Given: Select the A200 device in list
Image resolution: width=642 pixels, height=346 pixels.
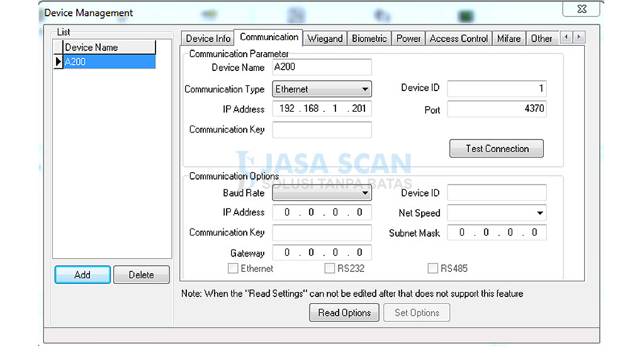Looking at the screenshot, I should click(110, 62).
